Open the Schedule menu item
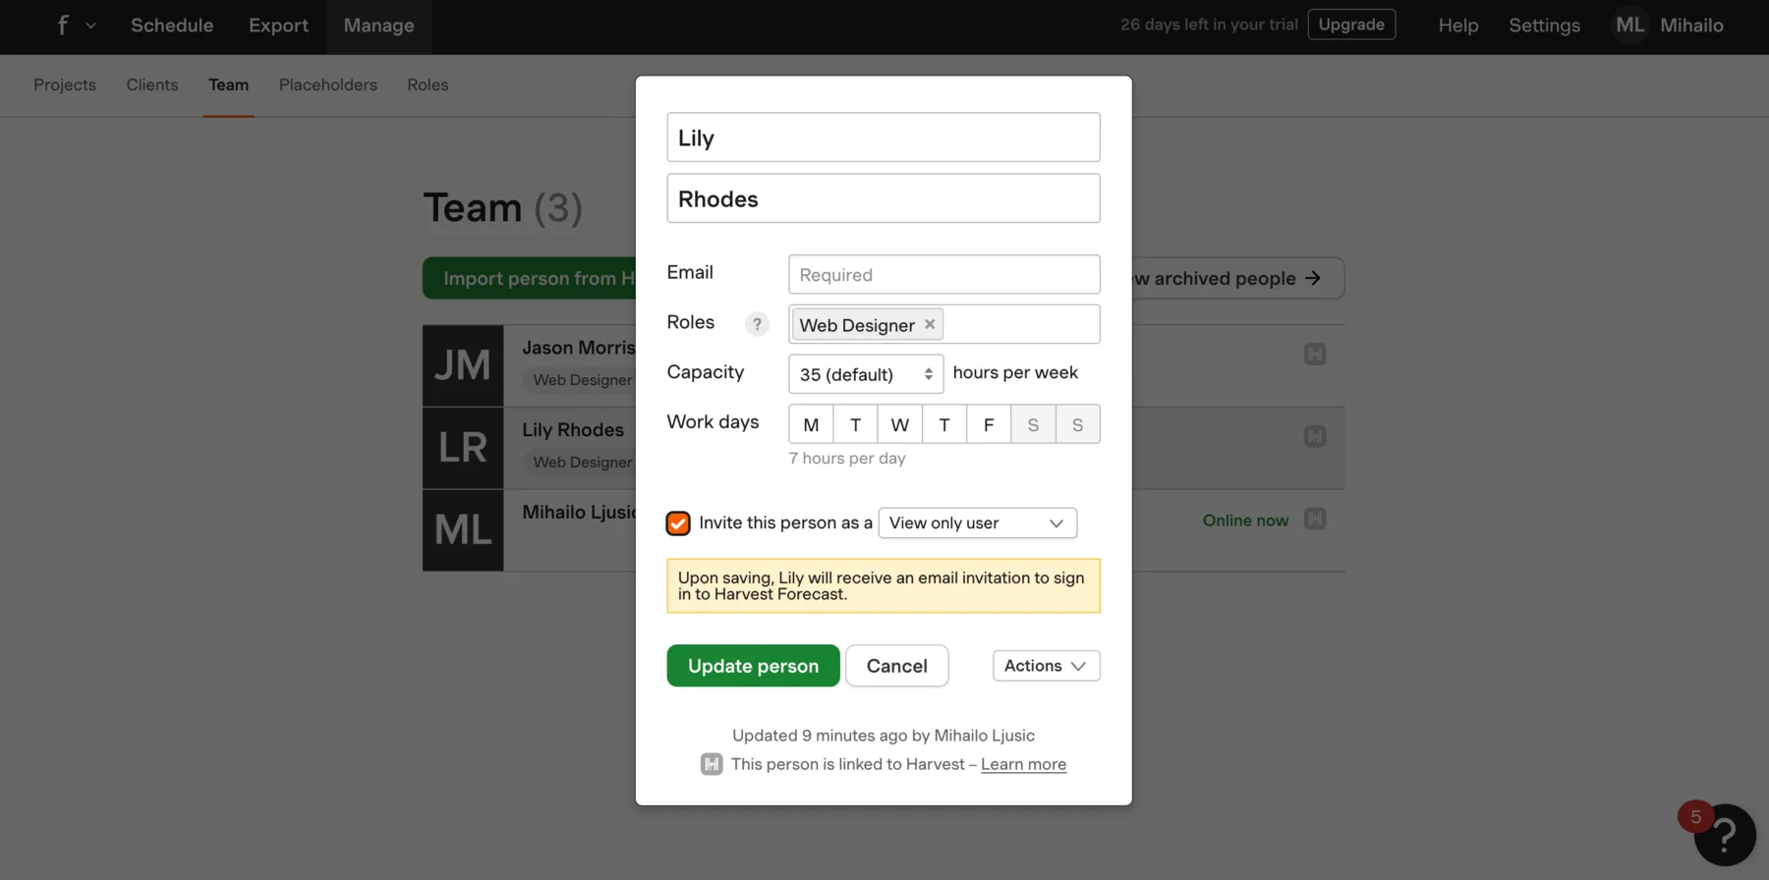The width and height of the screenshot is (1769, 880). pyautogui.click(x=172, y=26)
